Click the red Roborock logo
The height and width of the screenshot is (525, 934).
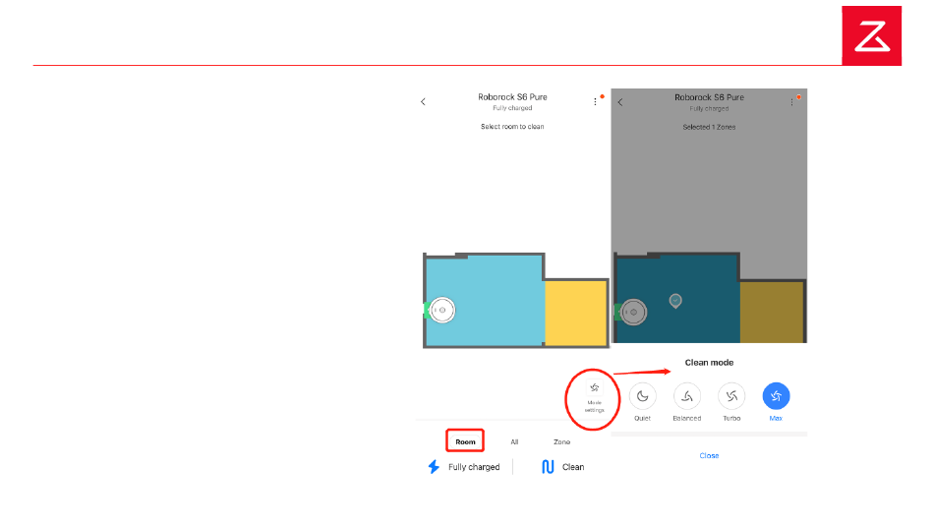pos(870,36)
